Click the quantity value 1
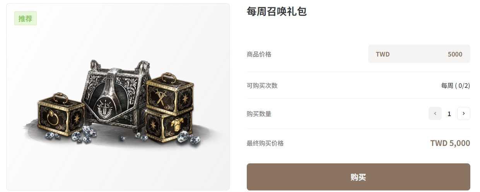This screenshot has width=480, height=192. pos(449,114)
